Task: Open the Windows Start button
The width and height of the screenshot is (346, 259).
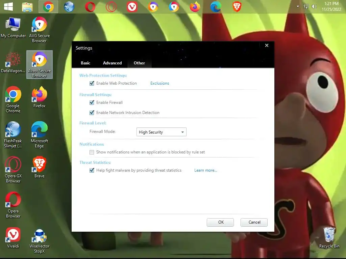Action: [x=8, y=7]
